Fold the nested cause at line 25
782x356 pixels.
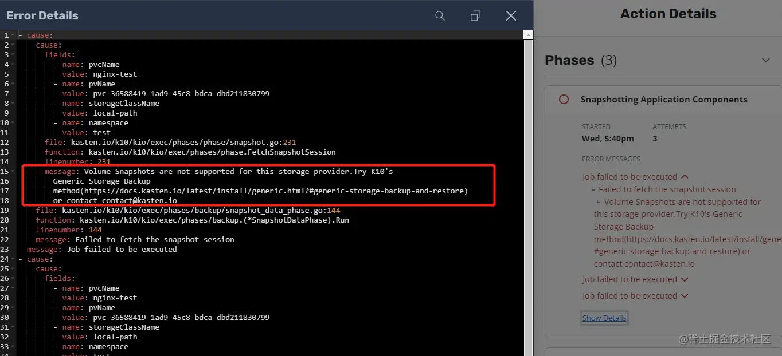13,269
